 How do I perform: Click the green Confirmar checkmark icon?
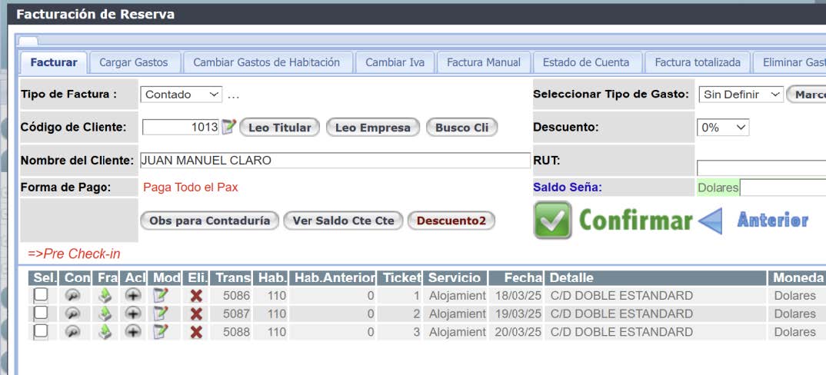coord(552,221)
